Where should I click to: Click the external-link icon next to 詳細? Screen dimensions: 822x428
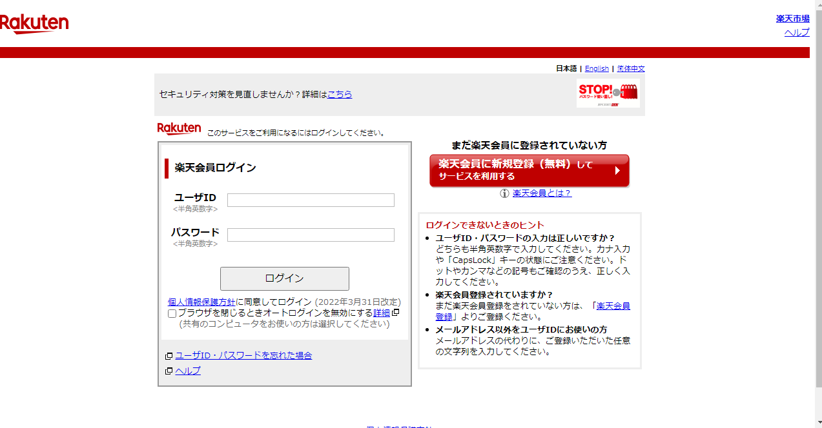pyautogui.click(x=396, y=313)
